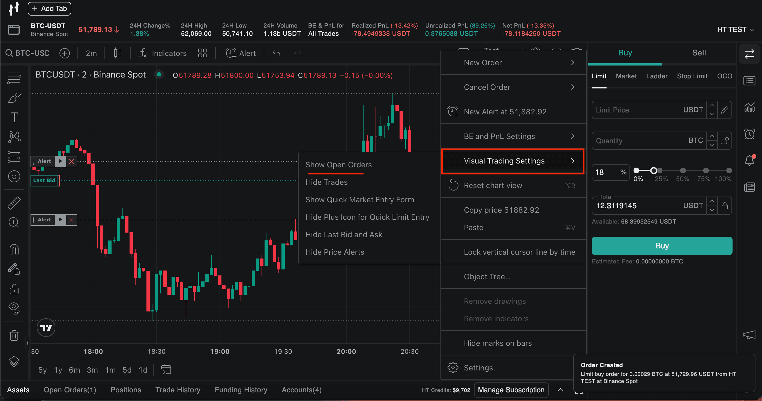The image size is (762, 401).
Task: Open the announcements megaphone icon
Action: pyautogui.click(x=749, y=335)
